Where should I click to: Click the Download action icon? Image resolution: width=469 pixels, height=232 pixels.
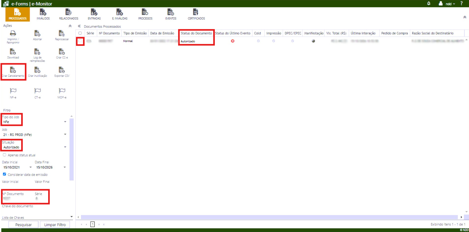point(13,52)
